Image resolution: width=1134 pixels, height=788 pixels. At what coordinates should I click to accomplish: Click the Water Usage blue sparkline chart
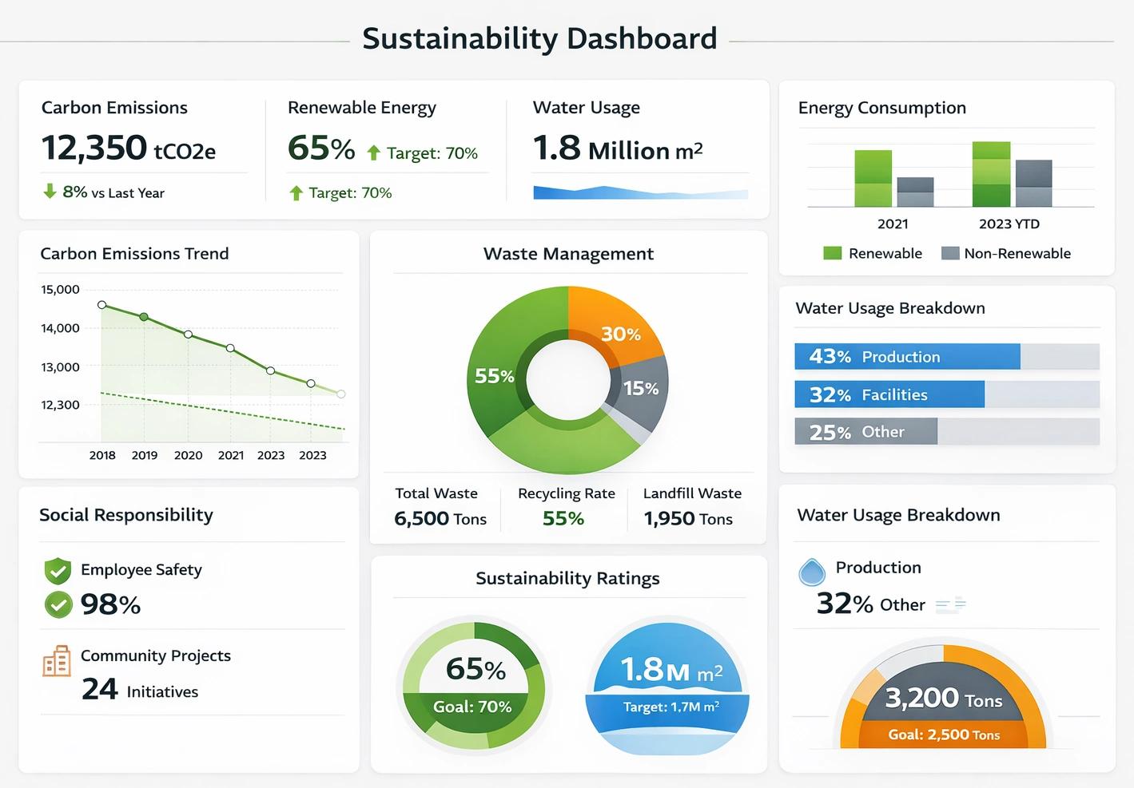pyautogui.click(x=640, y=192)
